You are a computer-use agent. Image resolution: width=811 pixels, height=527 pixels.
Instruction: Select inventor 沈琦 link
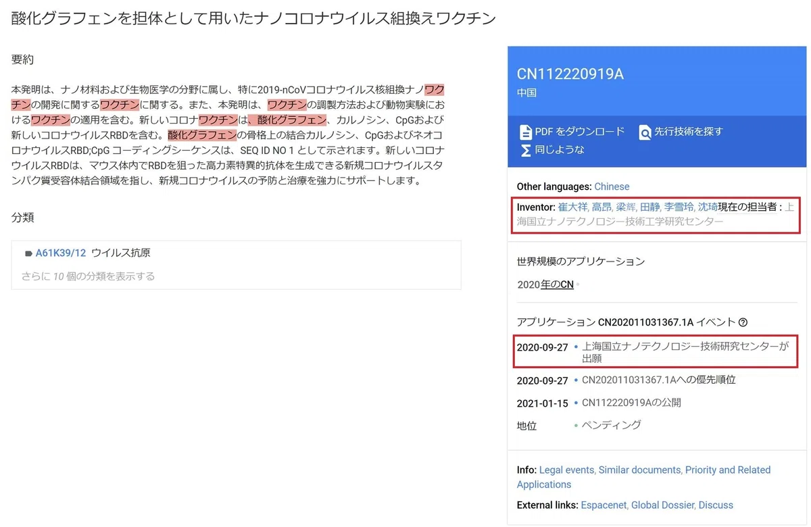pyautogui.click(x=708, y=207)
